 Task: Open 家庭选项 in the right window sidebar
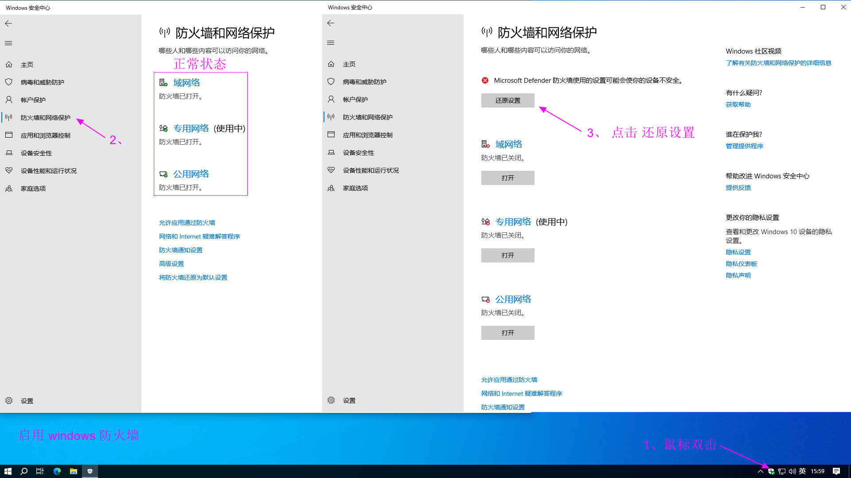pos(355,188)
